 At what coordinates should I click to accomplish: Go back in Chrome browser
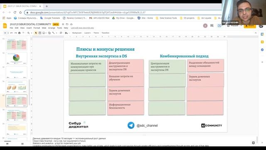pos(4,12)
